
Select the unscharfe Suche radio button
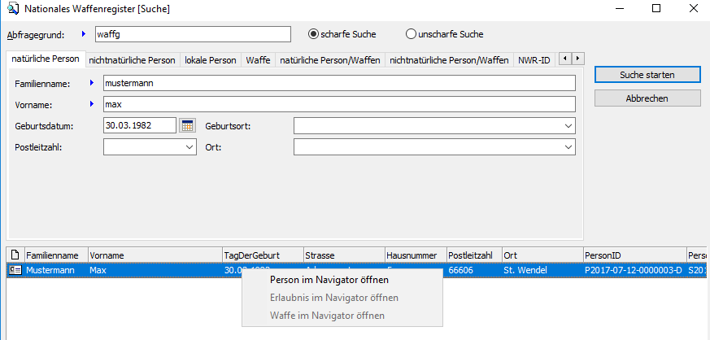(x=411, y=34)
